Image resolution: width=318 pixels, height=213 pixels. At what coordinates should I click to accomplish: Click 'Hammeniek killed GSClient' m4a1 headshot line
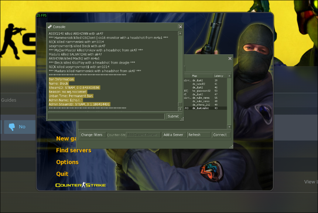tap(109, 38)
